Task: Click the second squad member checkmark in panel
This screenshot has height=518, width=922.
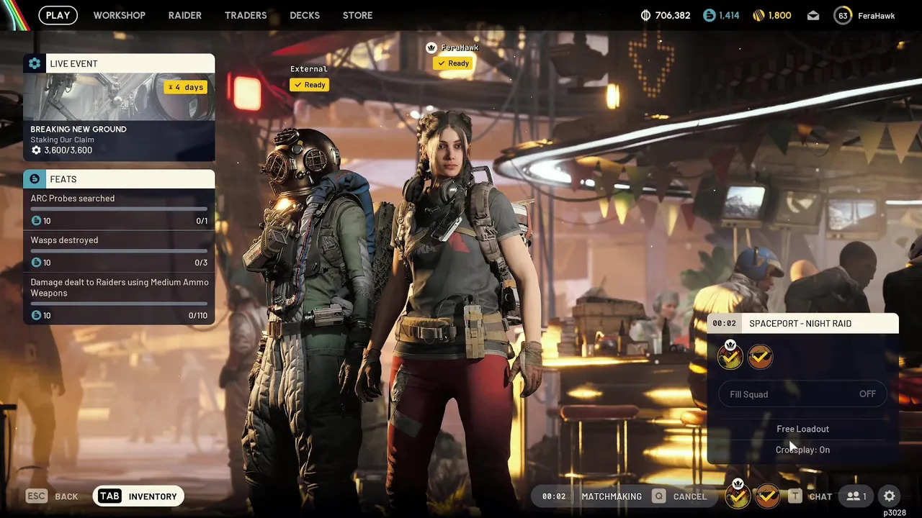Action: 760,356
